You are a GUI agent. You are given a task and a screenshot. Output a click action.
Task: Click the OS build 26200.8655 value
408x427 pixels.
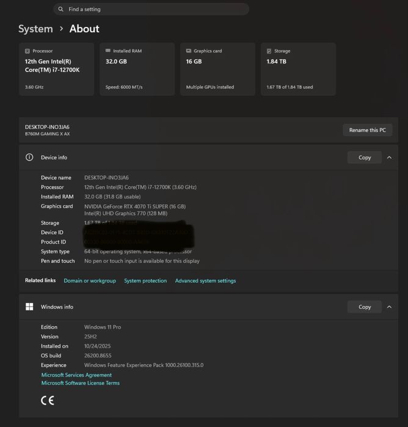pos(98,356)
